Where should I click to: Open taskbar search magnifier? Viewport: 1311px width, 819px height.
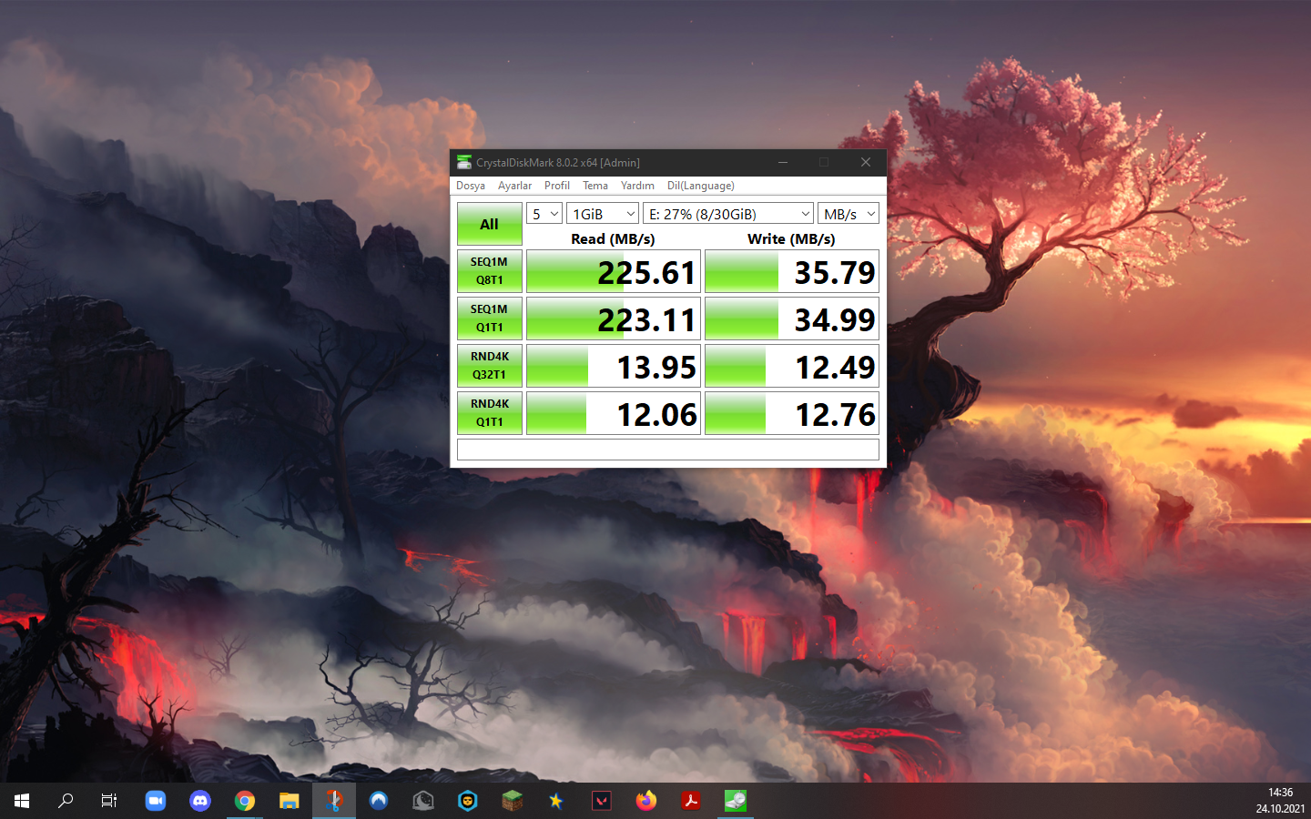click(66, 801)
